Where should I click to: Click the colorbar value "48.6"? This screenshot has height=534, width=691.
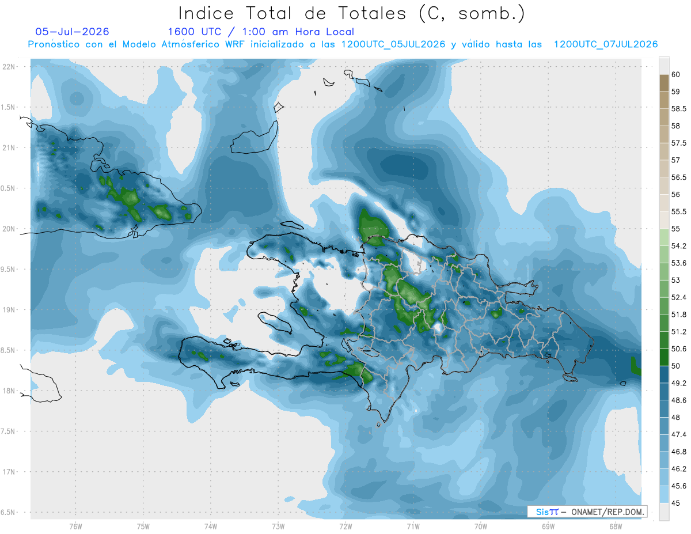point(678,400)
